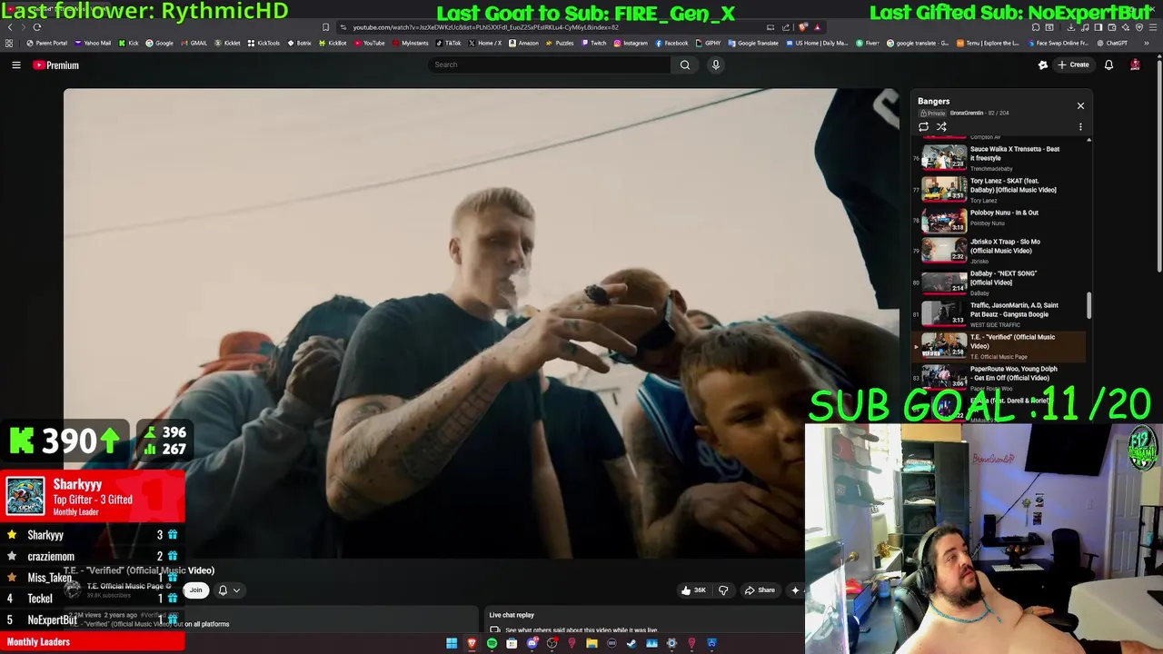Open Instagram bookmark
This screenshot has width=1163, height=654.
pos(631,43)
